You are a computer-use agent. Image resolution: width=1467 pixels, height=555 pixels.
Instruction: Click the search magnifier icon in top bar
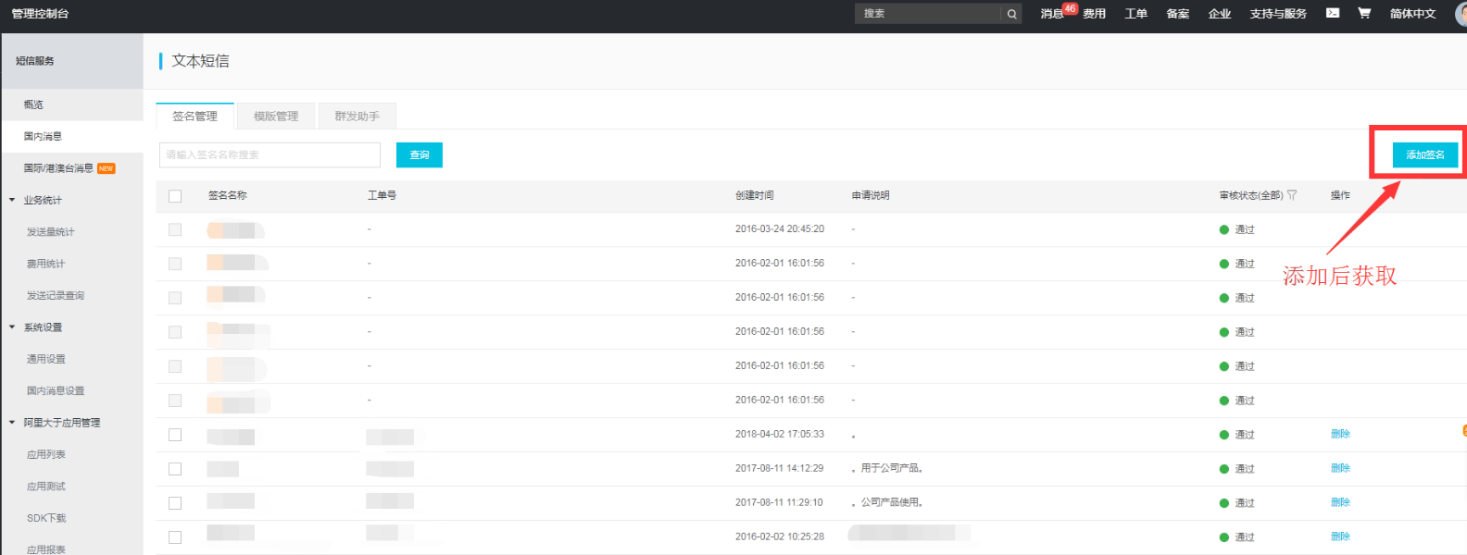pyautogui.click(x=1011, y=14)
